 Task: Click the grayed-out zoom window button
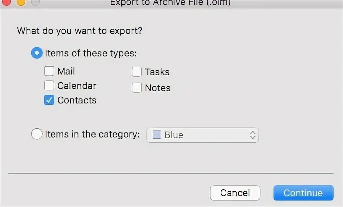35,1
